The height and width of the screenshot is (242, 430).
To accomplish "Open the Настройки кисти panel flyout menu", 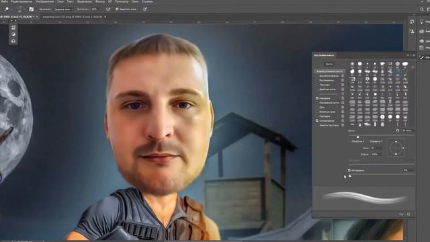I will pyautogui.click(x=414, y=55).
